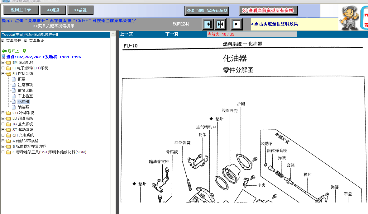Open 查看当前厂家所有车型 button
The width and height of the screenshot is (368, 214).
pos(207,11)
